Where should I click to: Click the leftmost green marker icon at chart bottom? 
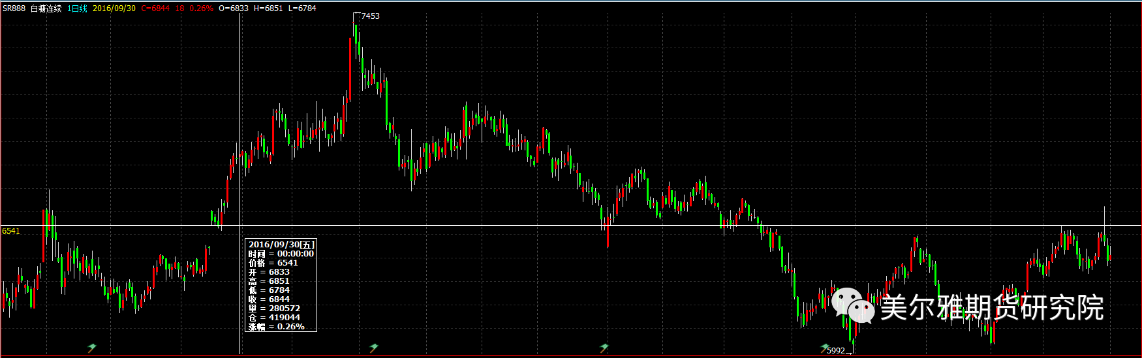click(92, 348)
